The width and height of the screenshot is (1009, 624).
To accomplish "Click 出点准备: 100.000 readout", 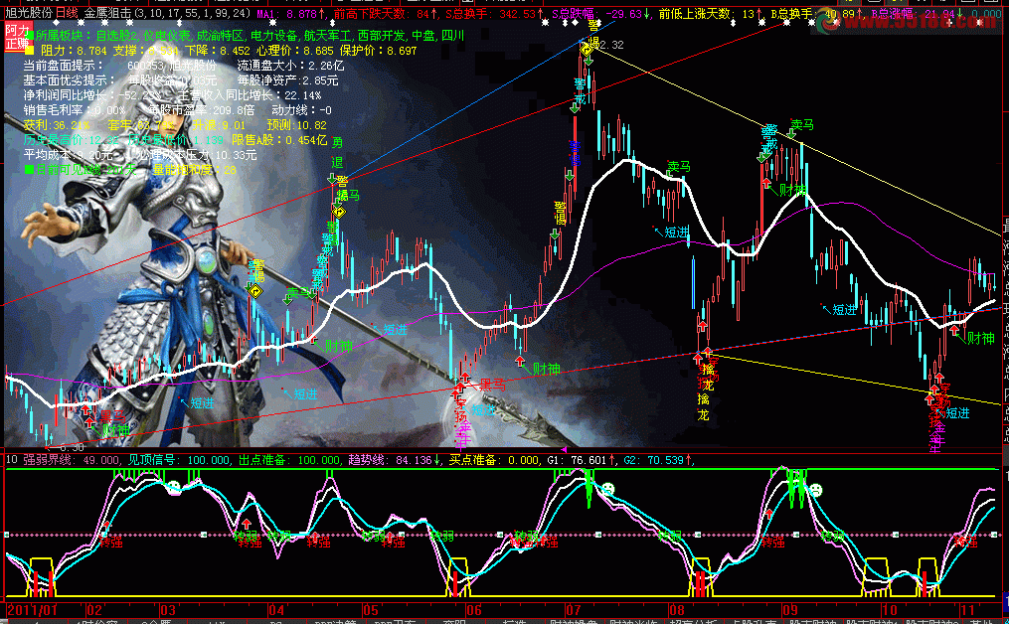I will coord(290,460).
